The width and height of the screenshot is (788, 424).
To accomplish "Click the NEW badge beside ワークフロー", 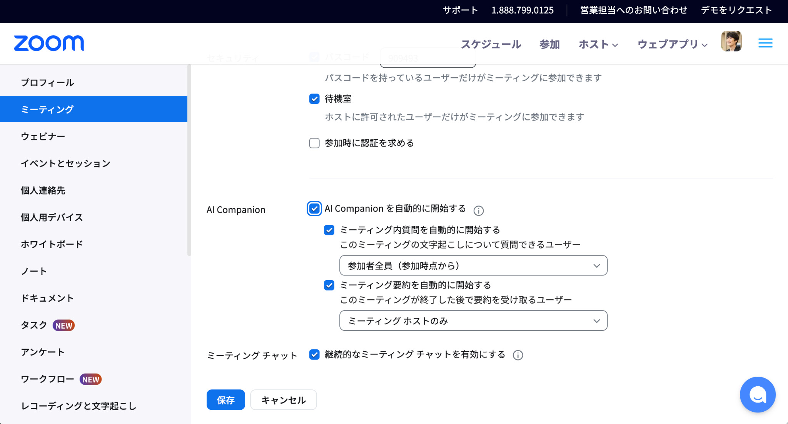I will pos(91,379).
